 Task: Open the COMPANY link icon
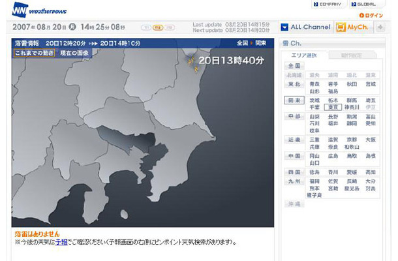[x=316, y=5]
